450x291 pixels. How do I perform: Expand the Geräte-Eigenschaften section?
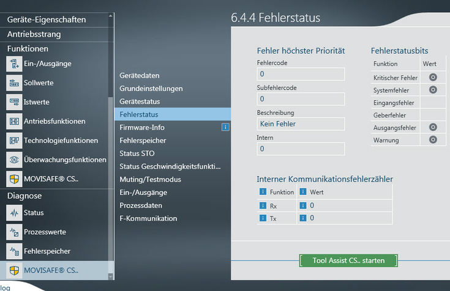pyautogui.click(x=47, y=20)
